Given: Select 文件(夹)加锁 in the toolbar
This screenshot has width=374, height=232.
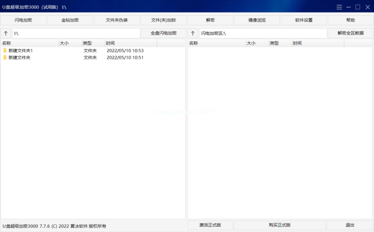Looking at the screenshot, I should click(x=164, y=20).
